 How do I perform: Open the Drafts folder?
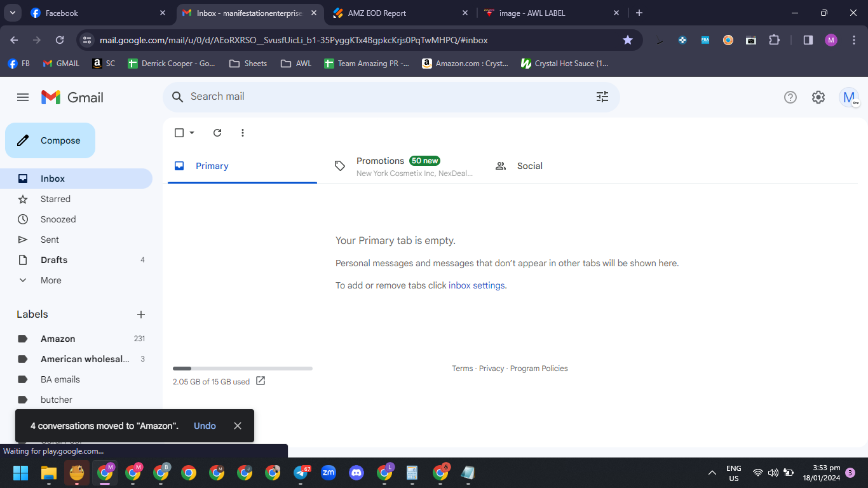point(76,260)
